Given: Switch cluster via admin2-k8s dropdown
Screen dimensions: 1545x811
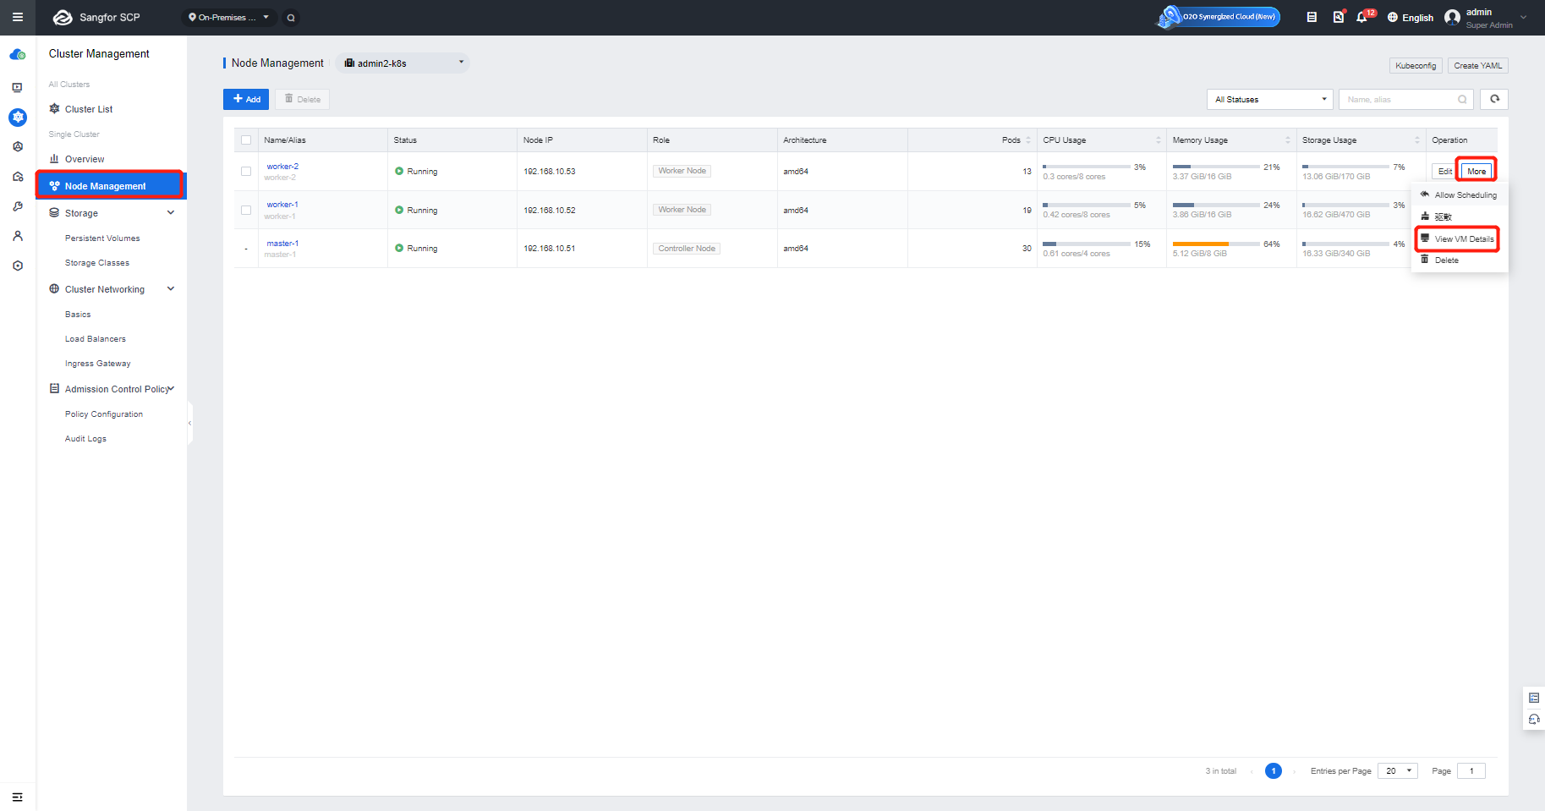Looking at the screenshot, I should pyautogui.click(x=403, y=63).
